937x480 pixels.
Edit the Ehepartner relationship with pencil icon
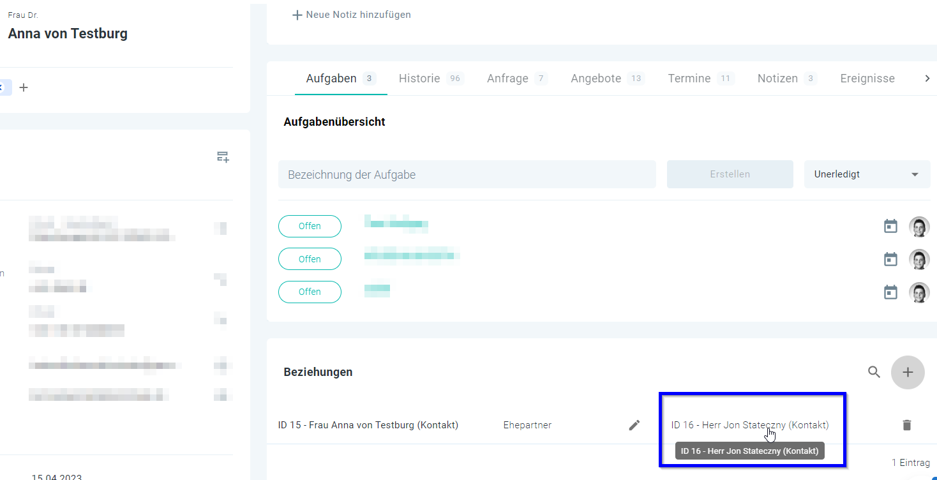tap(634, 425)
